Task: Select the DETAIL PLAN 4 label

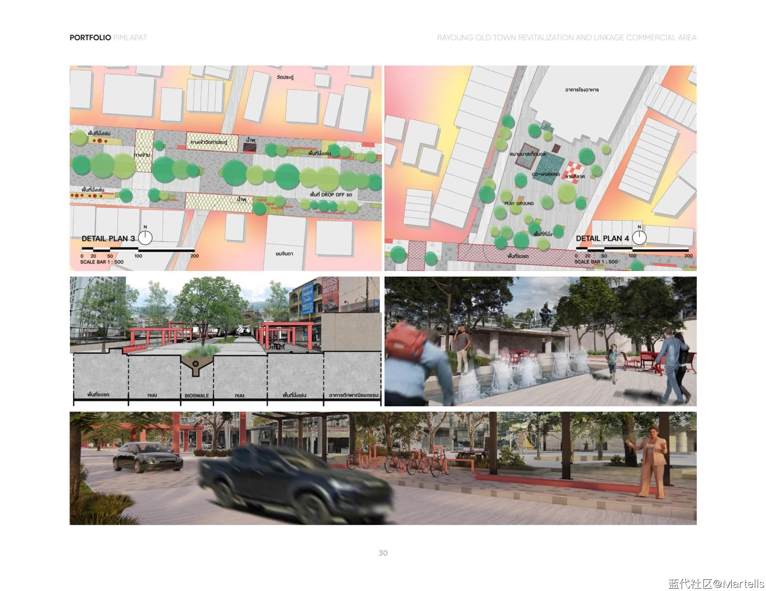Action: [x=602, y=239]
